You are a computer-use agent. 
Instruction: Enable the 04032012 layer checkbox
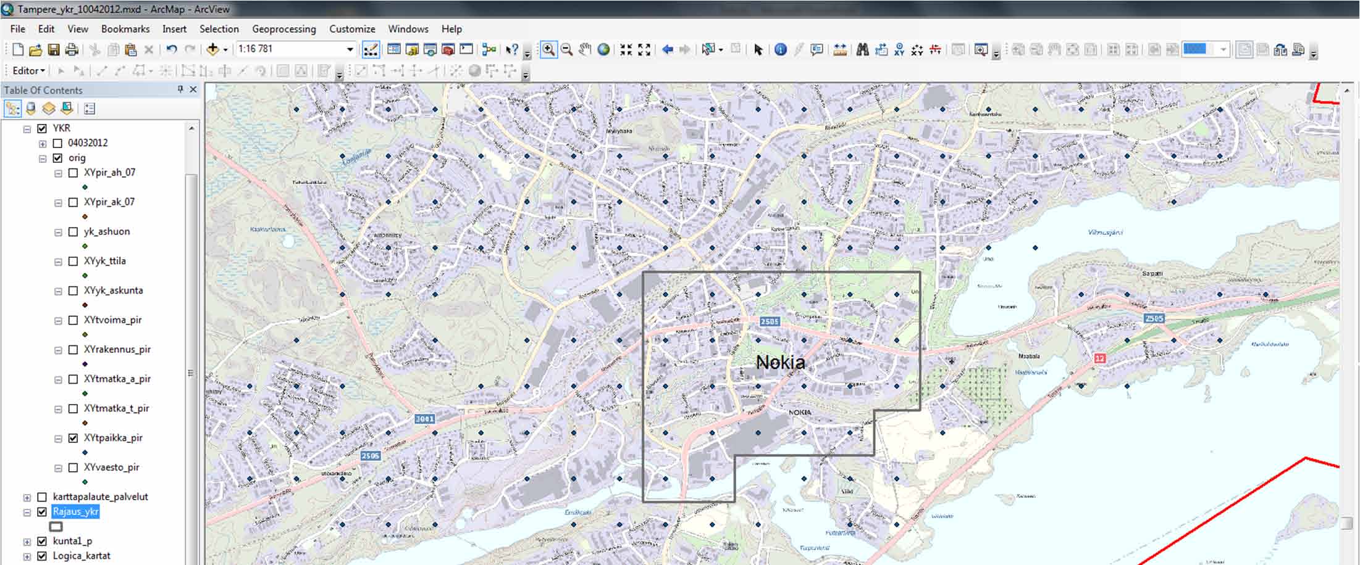(x=58, y=143)
